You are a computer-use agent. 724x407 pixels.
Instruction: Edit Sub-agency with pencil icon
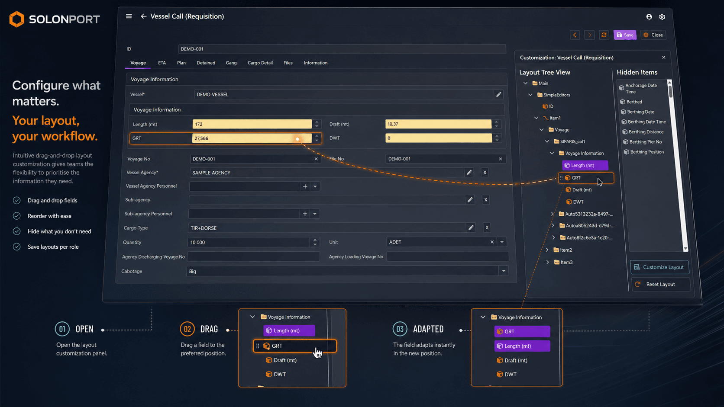coord(470,200)
